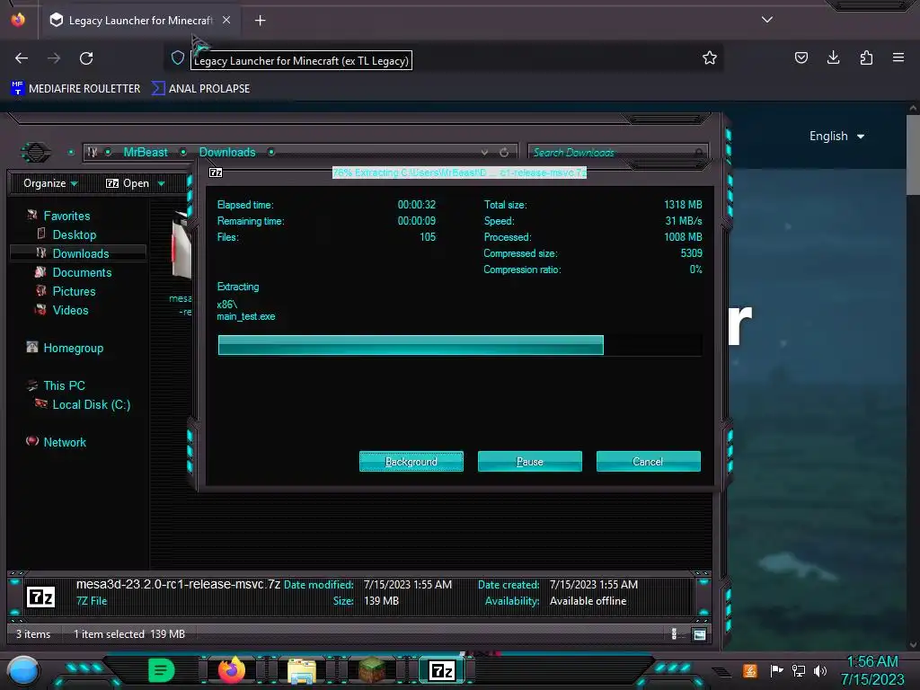
Task: Select the Legacy Launcher for Minecraft tab
Action: [x=139, y=21]
